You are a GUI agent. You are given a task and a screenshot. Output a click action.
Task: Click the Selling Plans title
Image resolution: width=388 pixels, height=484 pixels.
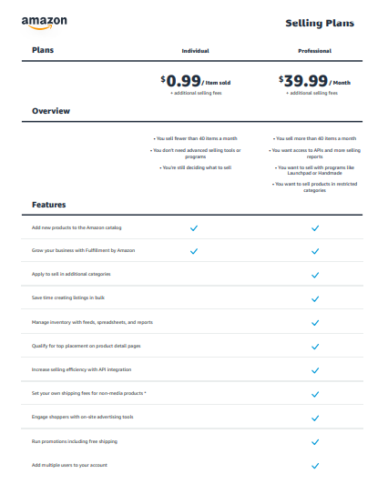pos(320,23)
